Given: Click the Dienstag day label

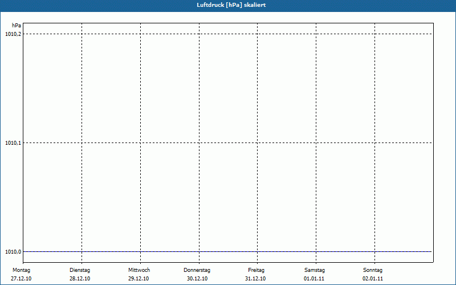Looking at the screenshot, I should pyautogui.click(x=80, y=270).
